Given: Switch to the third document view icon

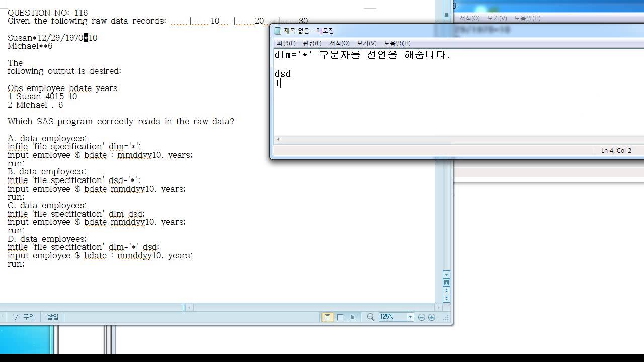Looking at the screenshot, I should (352, 317).
